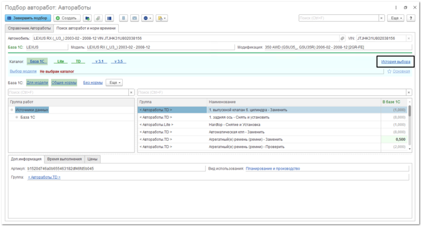Screen dimensions: 422x227
Task: Clear the Группа работ search field
Action: point(131,93)
